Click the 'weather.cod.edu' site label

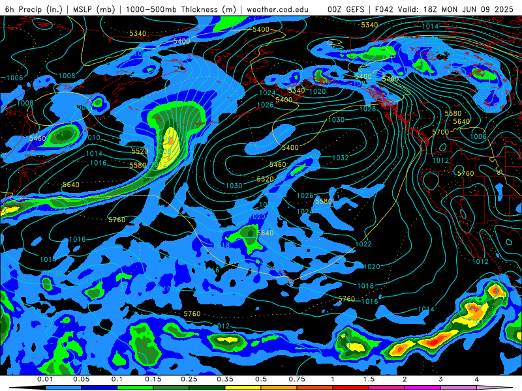click(x=277, y=9)
